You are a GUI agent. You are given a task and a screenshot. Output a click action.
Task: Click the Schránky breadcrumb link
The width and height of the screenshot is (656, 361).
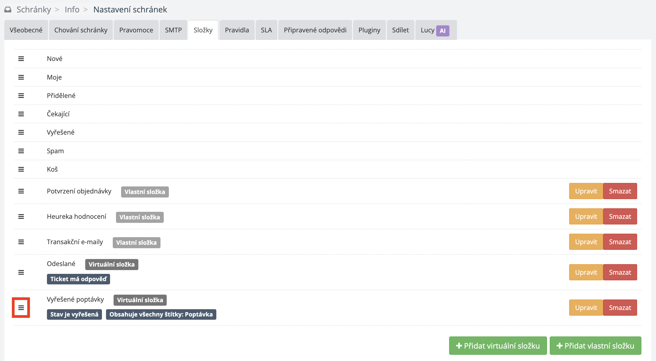pos(34,9)
